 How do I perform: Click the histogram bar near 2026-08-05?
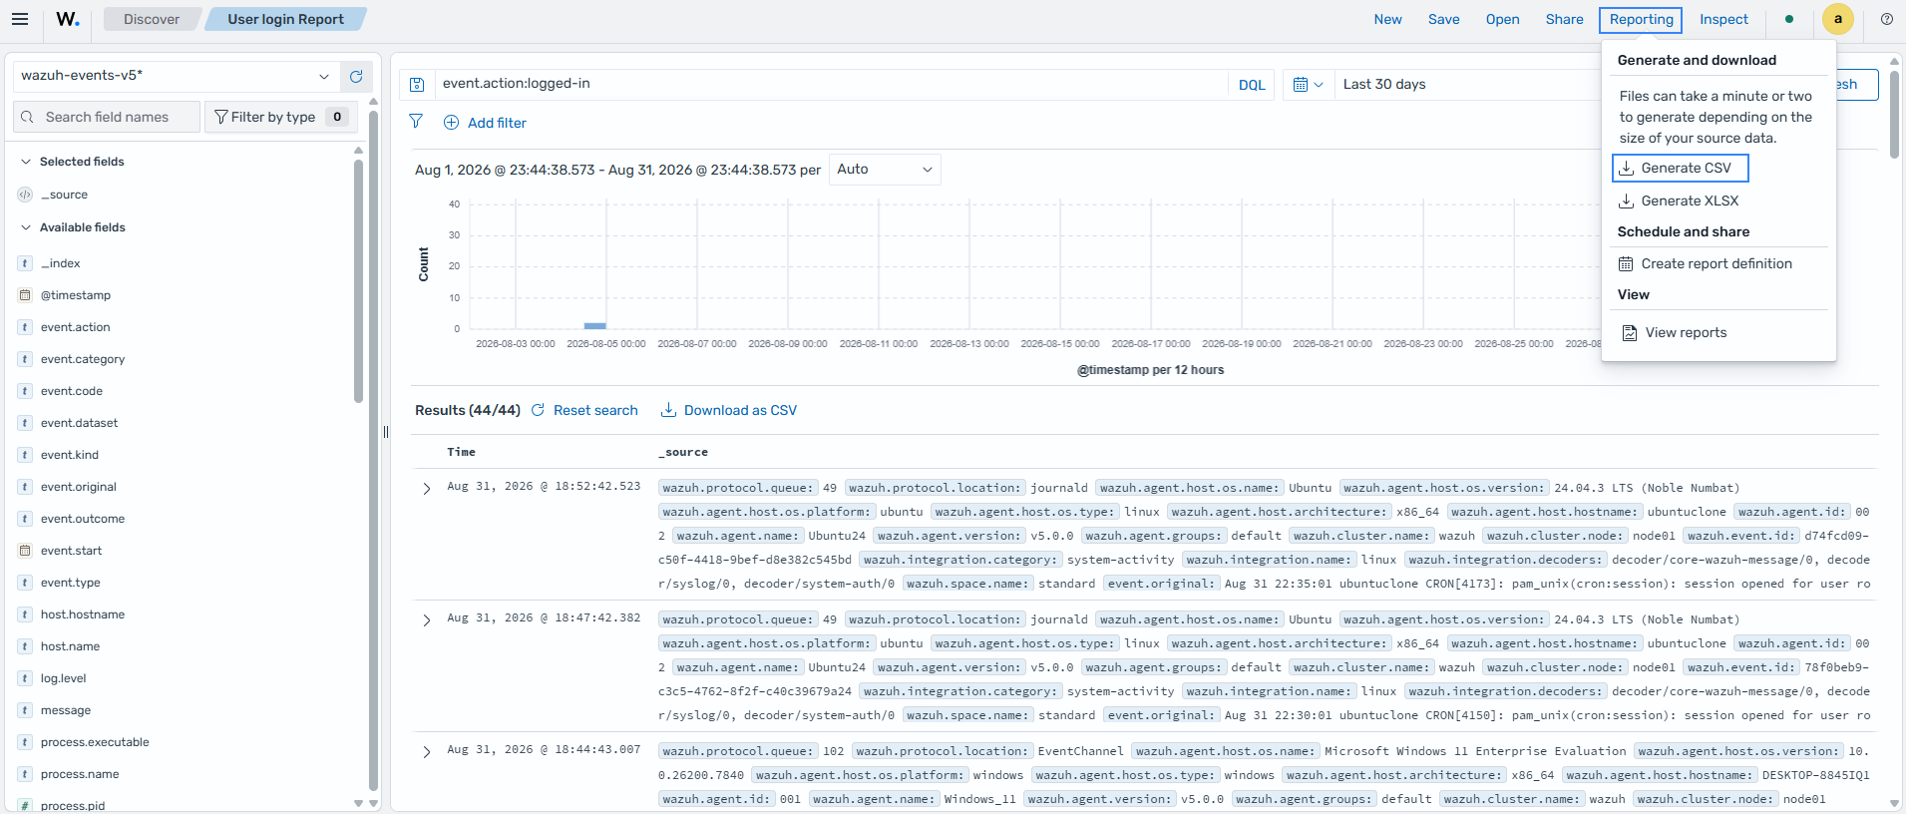(594, 326)
